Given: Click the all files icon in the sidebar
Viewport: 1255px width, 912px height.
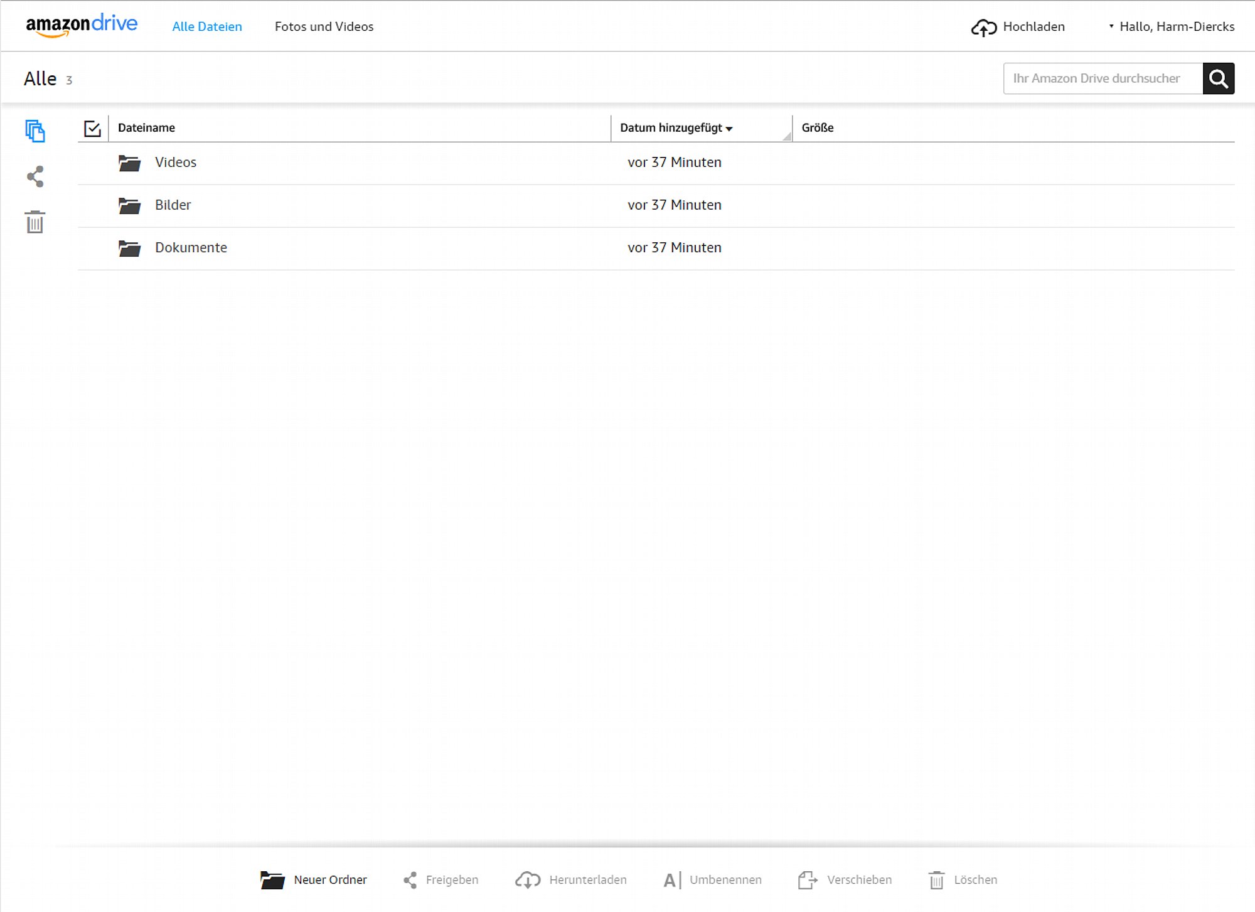Looking at the screenshot, I should tap(35, 131).
